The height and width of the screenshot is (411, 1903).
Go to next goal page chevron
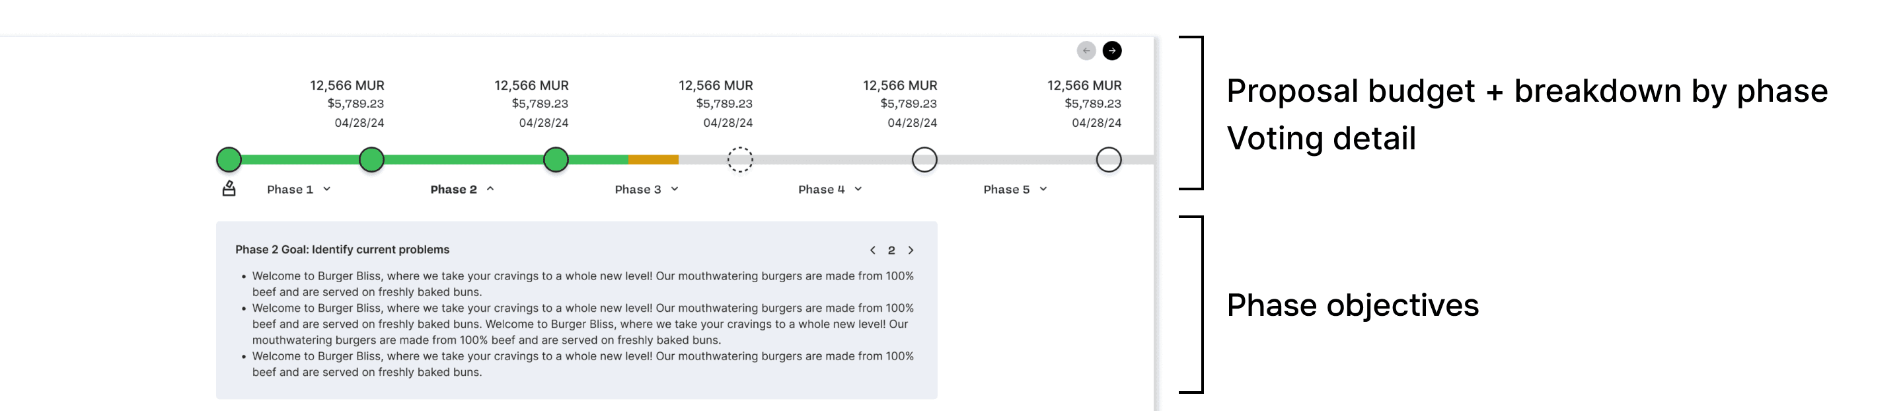(x=911, y=250)
